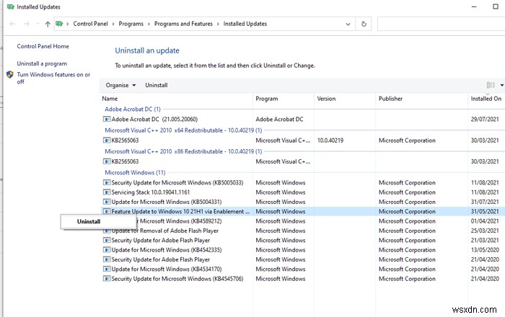Click icon of Security Update for Adobe Flash Player dated 21/04/2020
This screenshot has height=317, width=505.
click(x=107, y=259)
